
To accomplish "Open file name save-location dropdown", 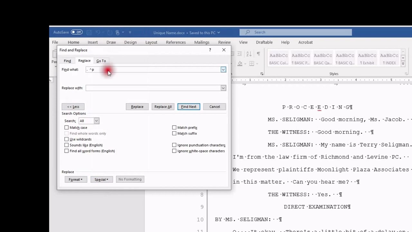I will click(219, 33).
